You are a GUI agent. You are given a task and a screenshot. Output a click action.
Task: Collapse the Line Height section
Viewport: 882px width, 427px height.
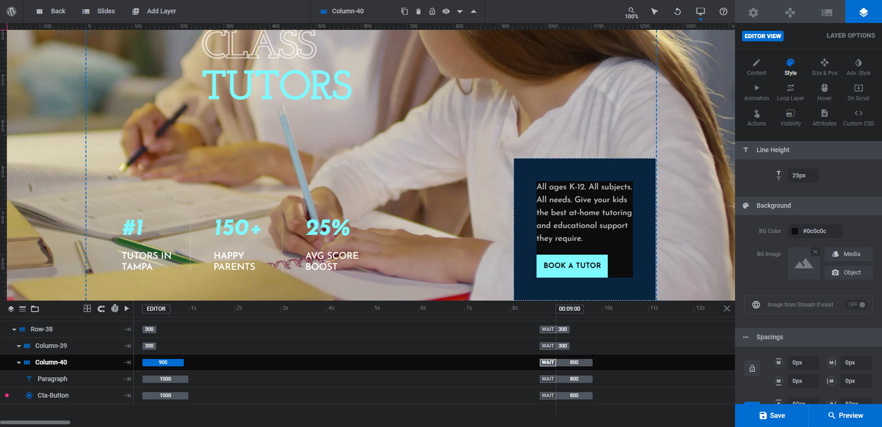click(x=808, y=150)
